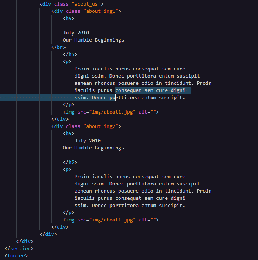Place cursor in first 'Our Humble Beginnings' line

(x=93, y=40)
